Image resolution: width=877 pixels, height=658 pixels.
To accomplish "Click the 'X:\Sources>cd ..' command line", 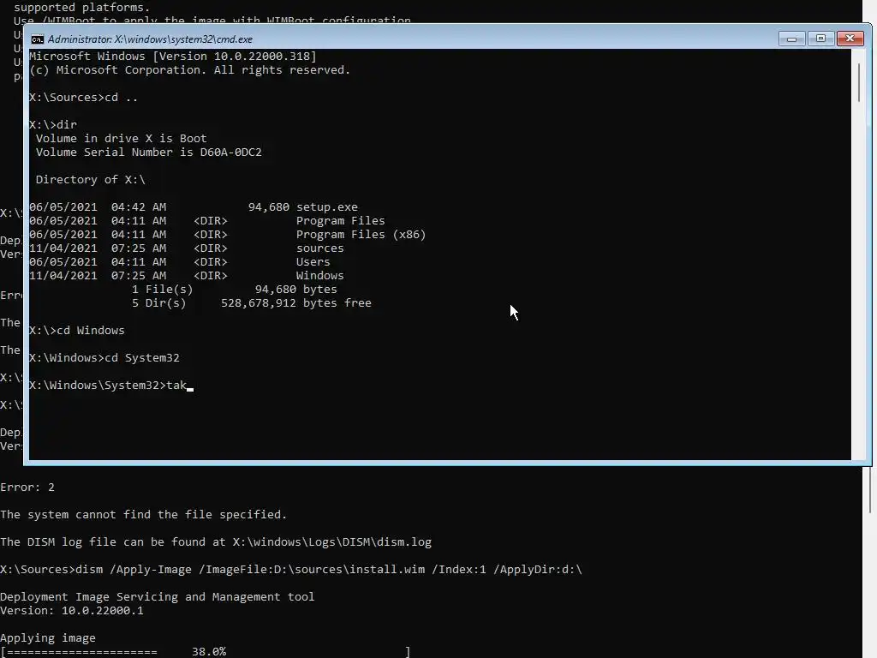I will point(83,98).
